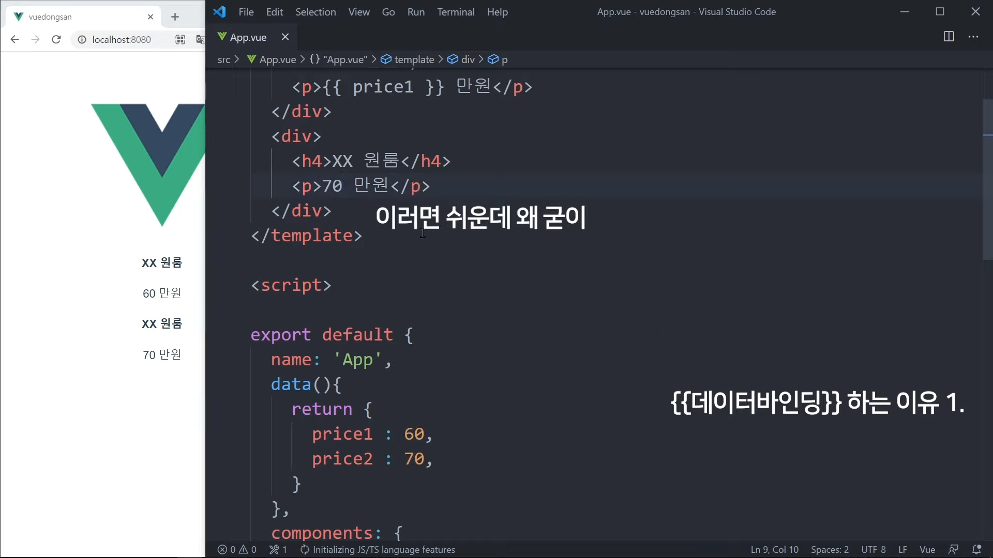The height and width of the screenshot is (558, 993).
Task: Close the App.vue editor tab
Action: (285, 37)
